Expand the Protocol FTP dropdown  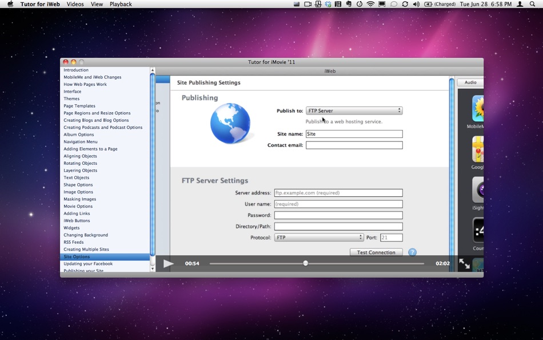(x=318, y=238)
